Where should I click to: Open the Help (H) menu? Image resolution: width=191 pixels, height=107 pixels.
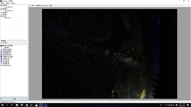tap(13, 3)
